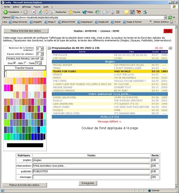The height and width of the screenshot is (193, 179).
Task: Click the red Aide button
Action: click(x=168, y=31)
